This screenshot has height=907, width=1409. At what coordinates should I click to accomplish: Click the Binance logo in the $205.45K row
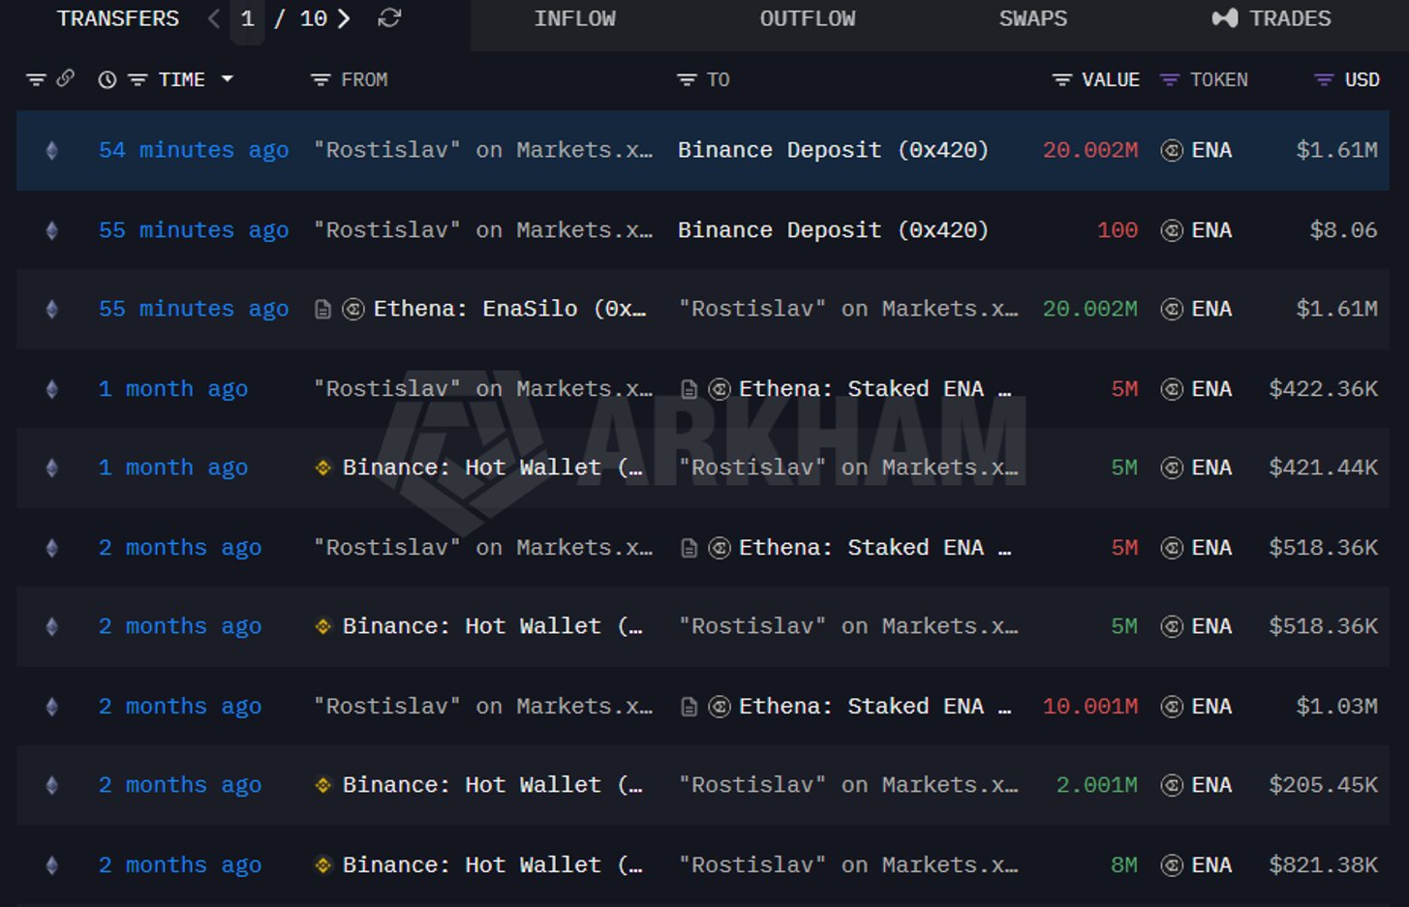point(323,785)
